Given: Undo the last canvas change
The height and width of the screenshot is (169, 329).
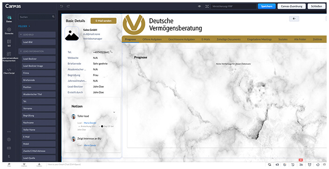Looking at the screenshot, I should tap(62, 6).
